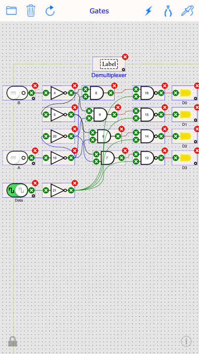Viewport: 199px width, 354px height.
Task: Tap the Gates title
Action: [99, 11]
